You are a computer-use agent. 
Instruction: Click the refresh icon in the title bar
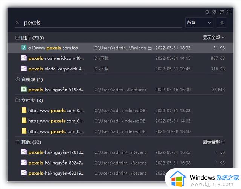(207, 12)
